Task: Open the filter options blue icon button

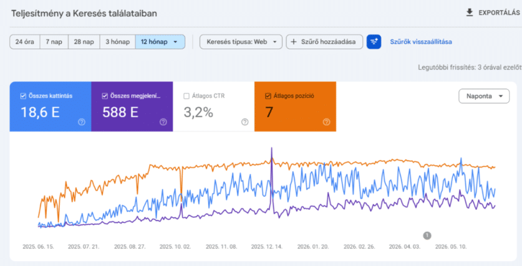Action: 374,42
